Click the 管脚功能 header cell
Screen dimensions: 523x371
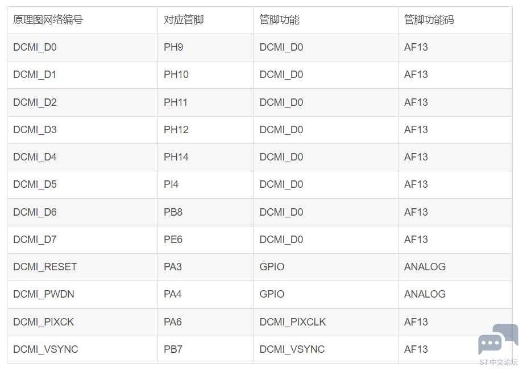point(326,20)
